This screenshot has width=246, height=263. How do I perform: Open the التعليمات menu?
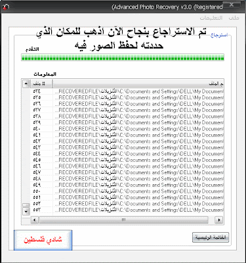[x=211, y=18]
